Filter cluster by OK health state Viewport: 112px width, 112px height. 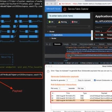(x=51, y=22)
